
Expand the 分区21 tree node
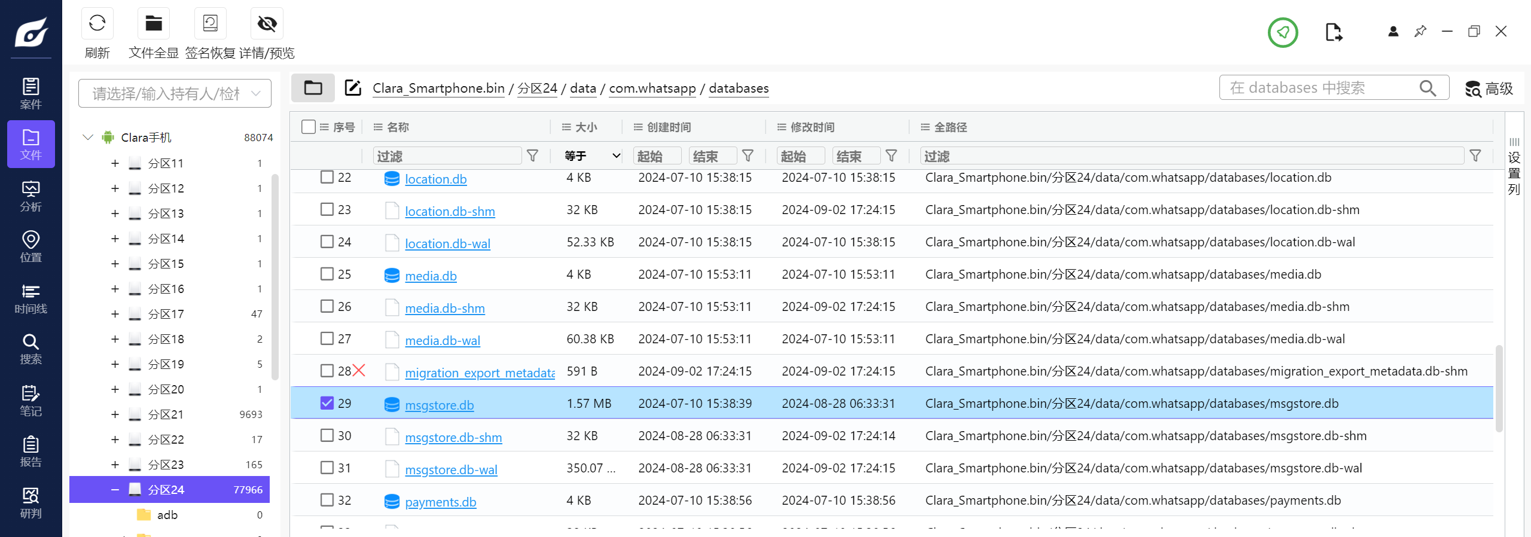(115, 414)
